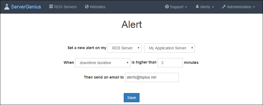Click the RDS Servers stack icon
Screen dimensions: 263x105
51,7
